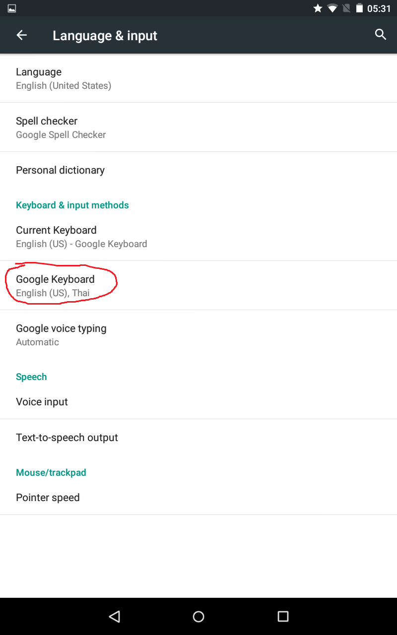Open search in Language & input settings

[380, 35]
